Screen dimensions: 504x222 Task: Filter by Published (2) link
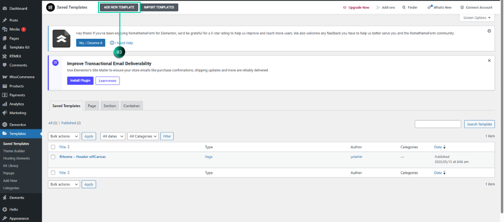71,123
